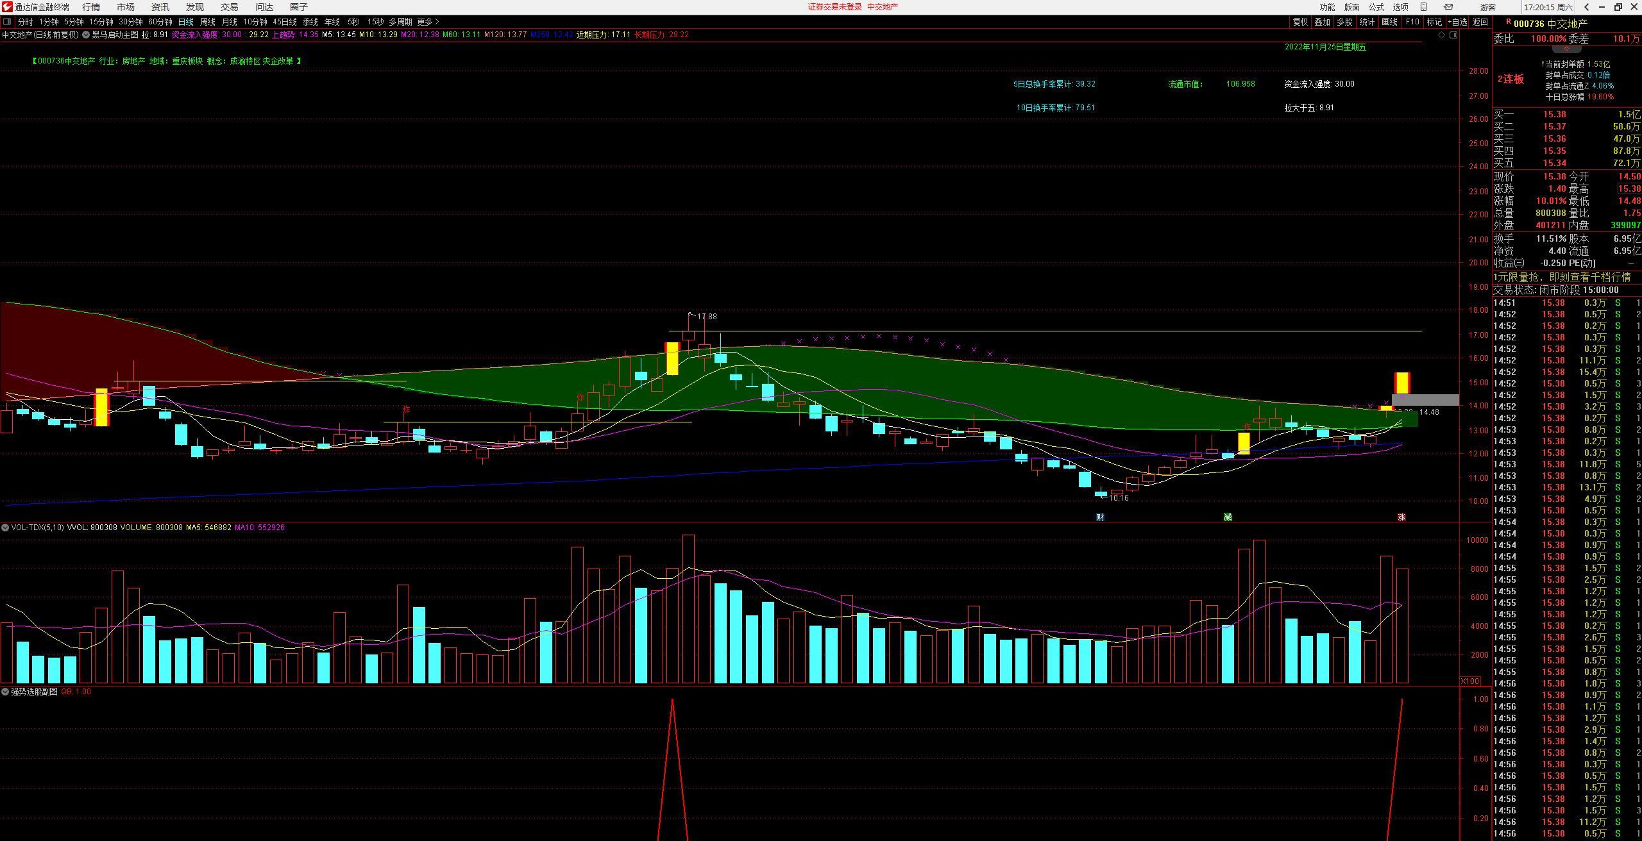The width and height of the screenshot is (1642, 841).
Task: Click the +自选 button
Action: (x=1457, y=22)
